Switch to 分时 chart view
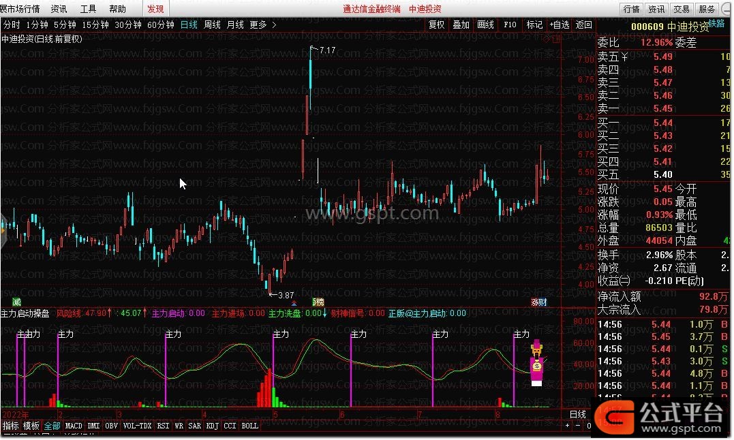This screenshot has width=734, height=440. point(12,25)
